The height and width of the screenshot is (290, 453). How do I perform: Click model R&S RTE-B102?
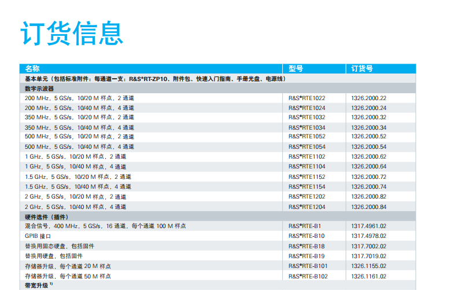point(308,276)
